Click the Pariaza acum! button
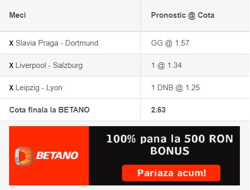 (x=171, y=173)
